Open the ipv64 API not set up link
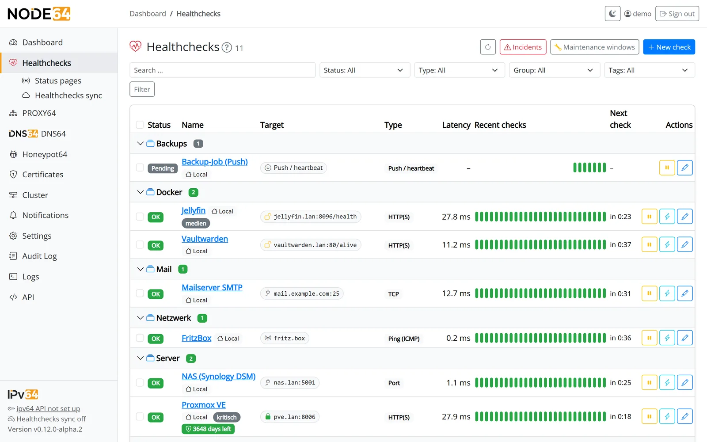The width and height of the screenshot is (707, 442). (48, 409)
